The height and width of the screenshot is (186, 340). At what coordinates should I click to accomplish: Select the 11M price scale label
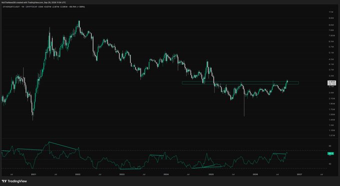[331, 12]
